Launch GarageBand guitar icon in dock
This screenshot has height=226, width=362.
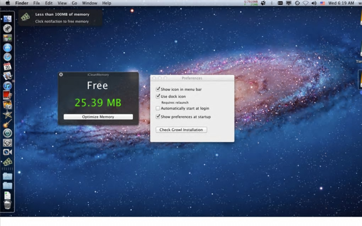[7, 124]
